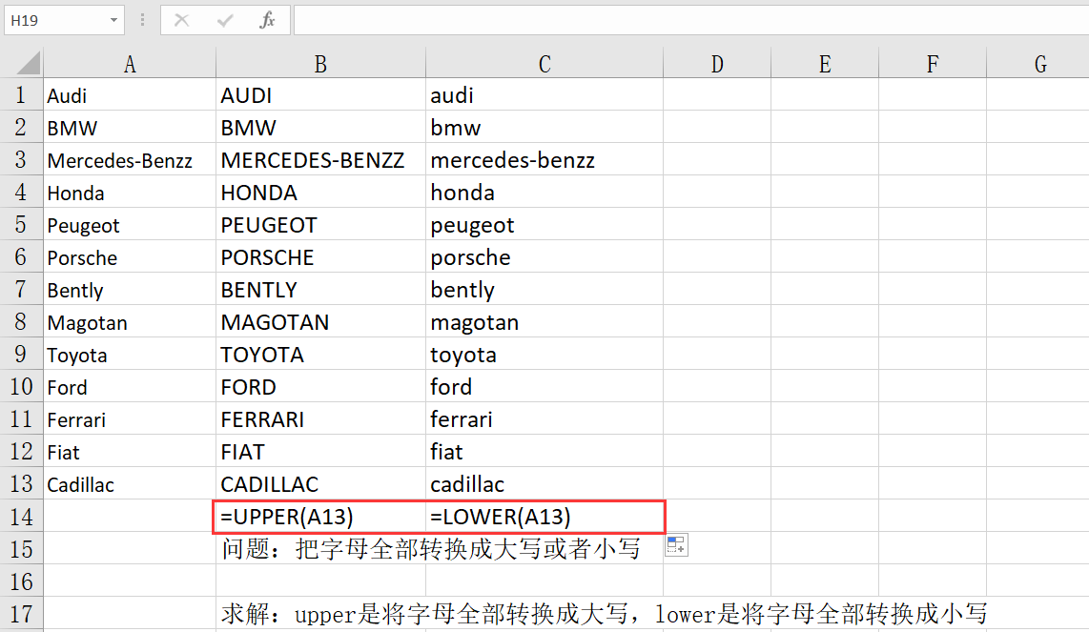Viewport: 1089px width, 632px height.
Task: Click inside the formula bar input
Action: 691,20
